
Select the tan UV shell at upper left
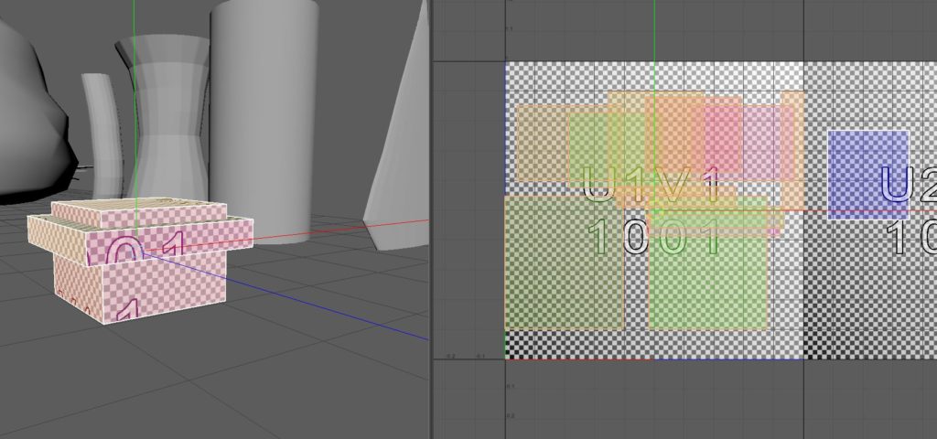pos(540,142)
